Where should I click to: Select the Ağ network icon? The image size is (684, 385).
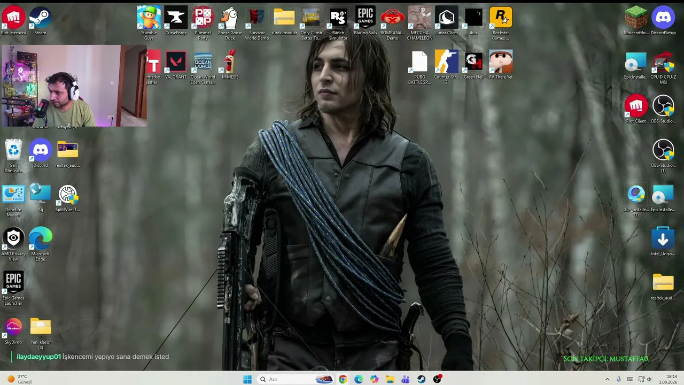point(40,197)
